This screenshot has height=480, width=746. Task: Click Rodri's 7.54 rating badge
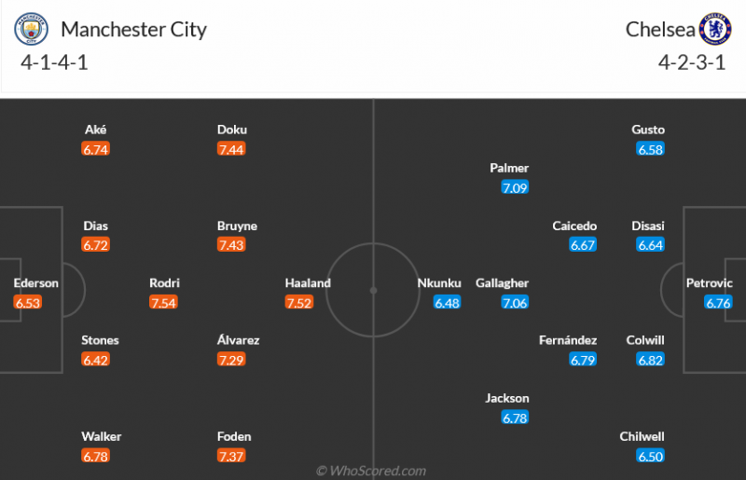click(163, 302)
